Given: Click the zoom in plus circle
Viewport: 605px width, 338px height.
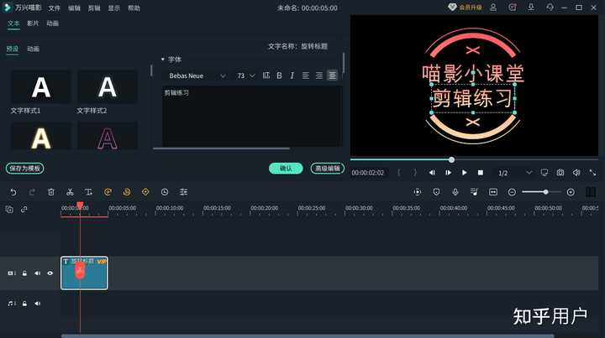Looking at the screenshot, I should click(x=571, y=192).
